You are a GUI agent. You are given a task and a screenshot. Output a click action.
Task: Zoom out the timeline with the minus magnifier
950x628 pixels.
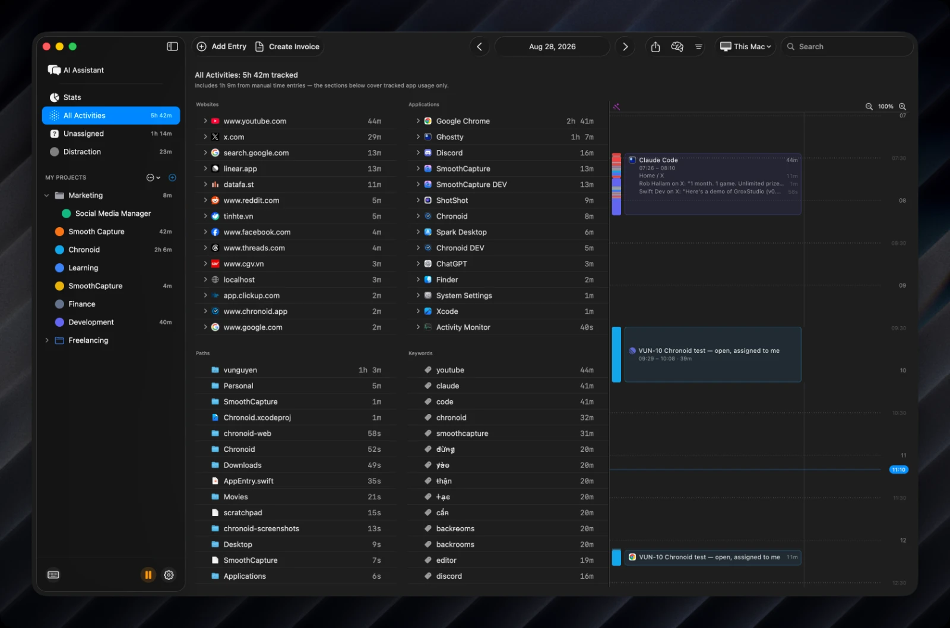(869, 107)
